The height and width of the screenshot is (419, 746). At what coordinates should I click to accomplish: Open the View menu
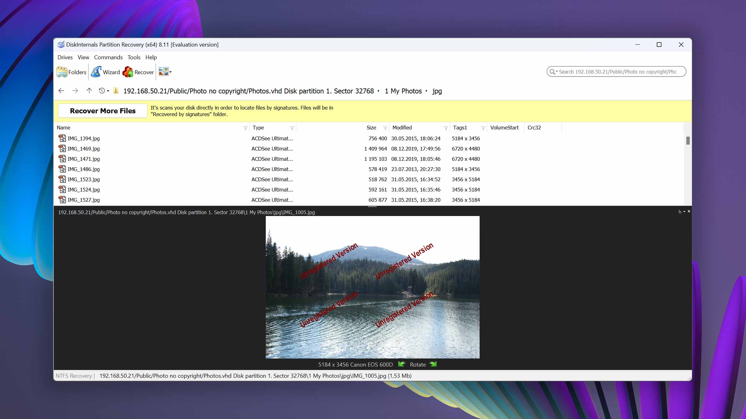tap(83, 57)
